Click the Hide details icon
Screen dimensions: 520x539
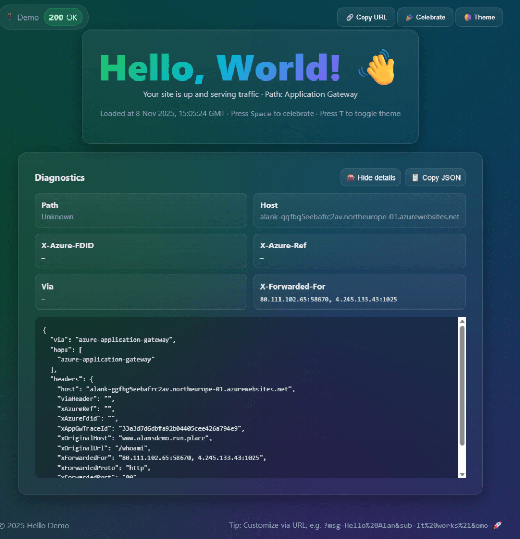(351, 178)
